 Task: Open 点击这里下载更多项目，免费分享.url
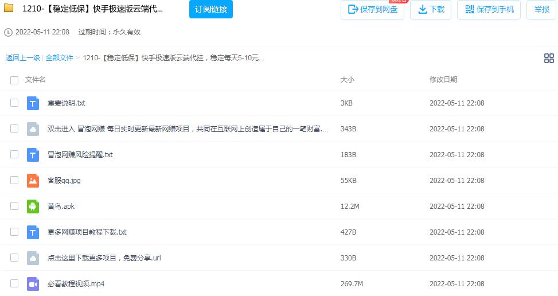(104, 258)
